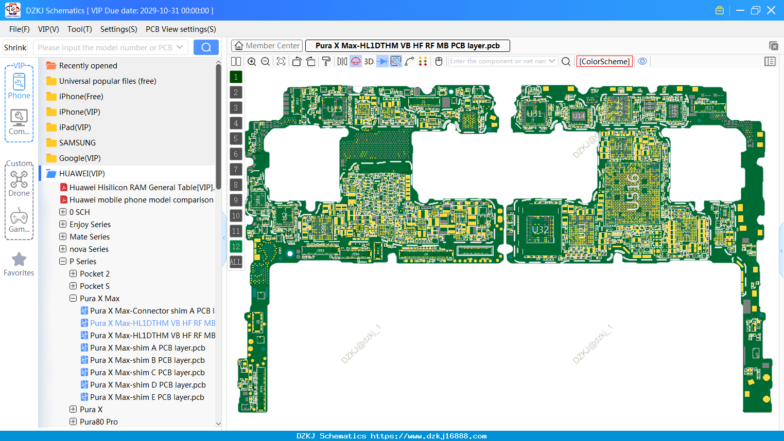The image size is (784, 441).
Task: Open the component or net name dropdown
Action: 552,61
